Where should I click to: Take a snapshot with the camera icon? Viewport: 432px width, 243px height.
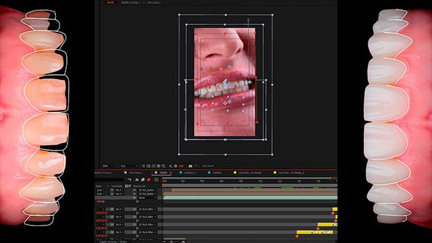click(x=190, y=166)
